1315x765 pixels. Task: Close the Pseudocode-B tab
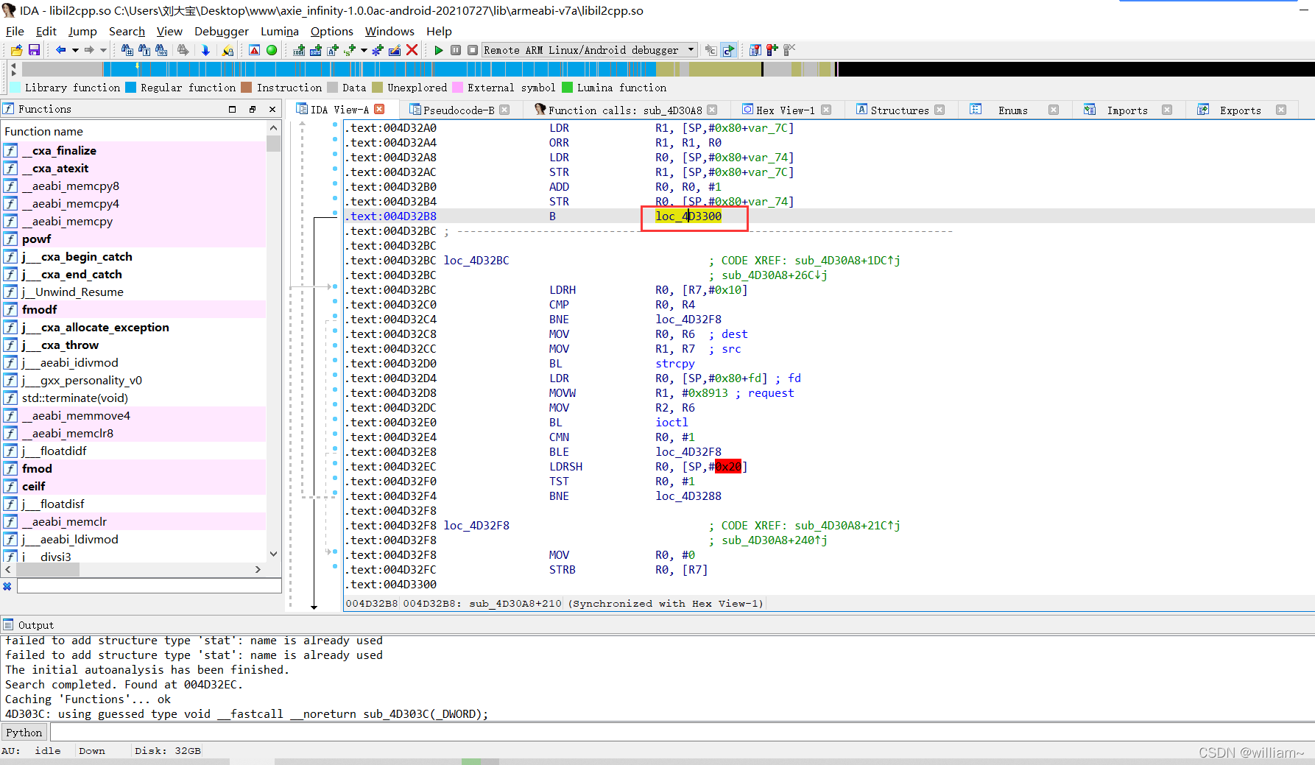504,110
